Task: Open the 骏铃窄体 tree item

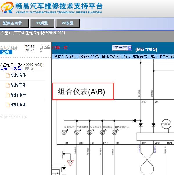Action: 18,85
